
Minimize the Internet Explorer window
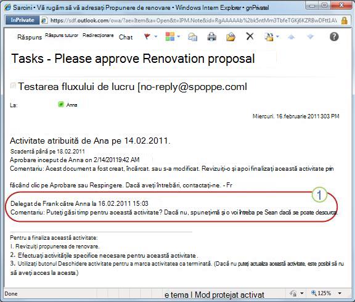coord(312,6)
